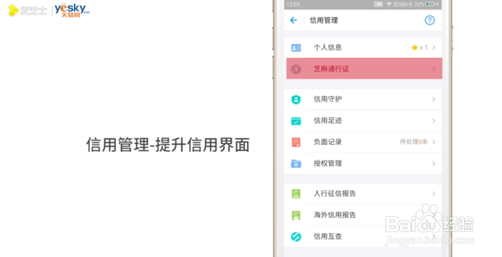The width and height of the screenshot is (502, 257).
Task: Tap the 待处理0条 pending label
Action: click(414, 142)
